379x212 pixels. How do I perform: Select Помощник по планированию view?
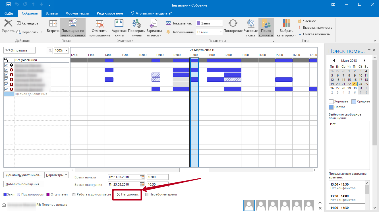[73, 28]
